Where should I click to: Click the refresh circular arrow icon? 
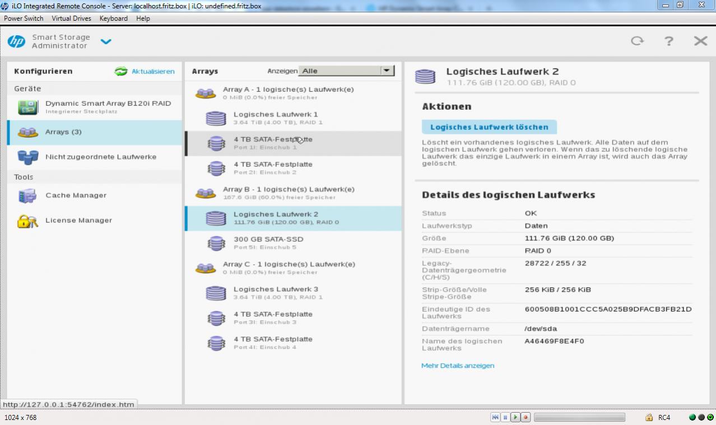[637, 41]
